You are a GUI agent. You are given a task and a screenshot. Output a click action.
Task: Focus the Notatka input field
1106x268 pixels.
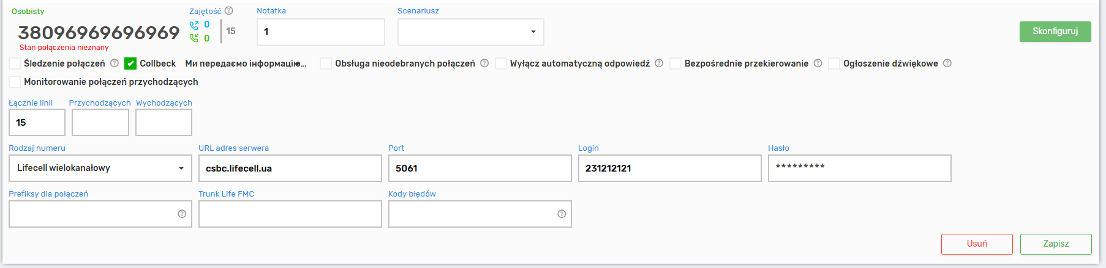point(320,32)
